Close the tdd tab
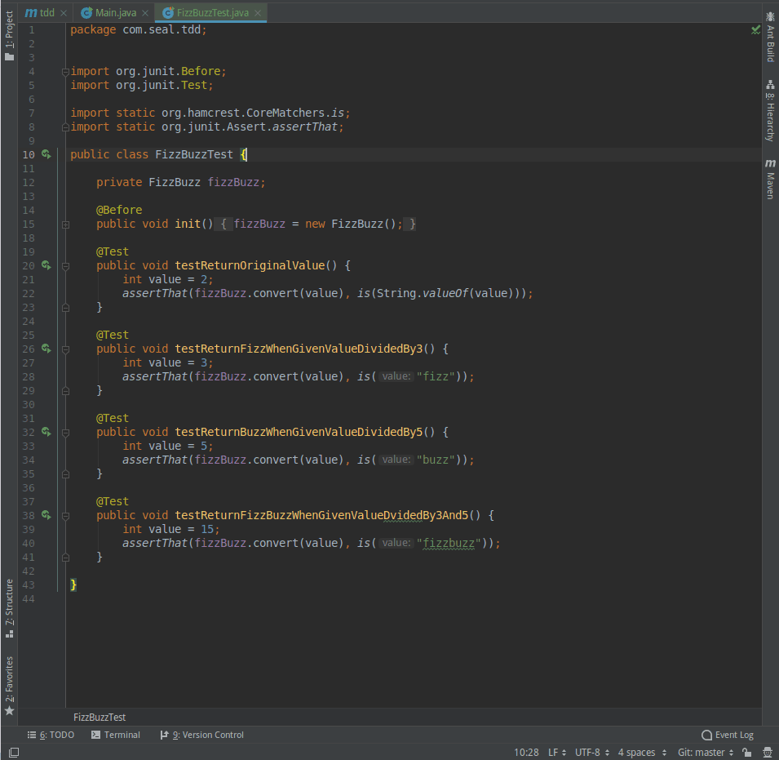This screenshot has width=779, height=760. [64, 13]
